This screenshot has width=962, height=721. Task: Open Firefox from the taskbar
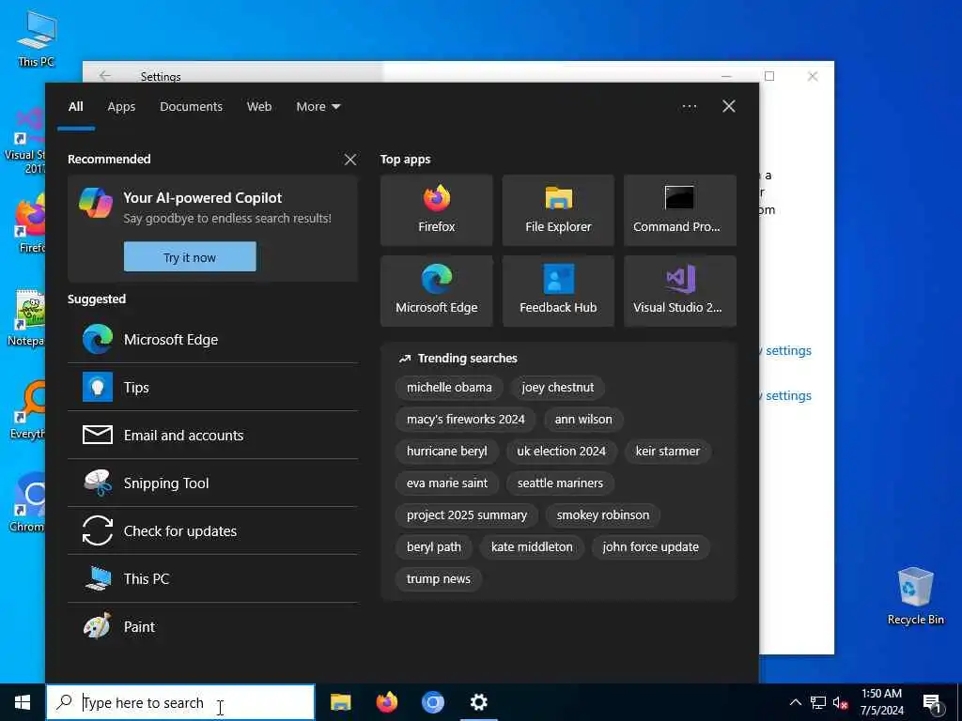click(386, 702)
